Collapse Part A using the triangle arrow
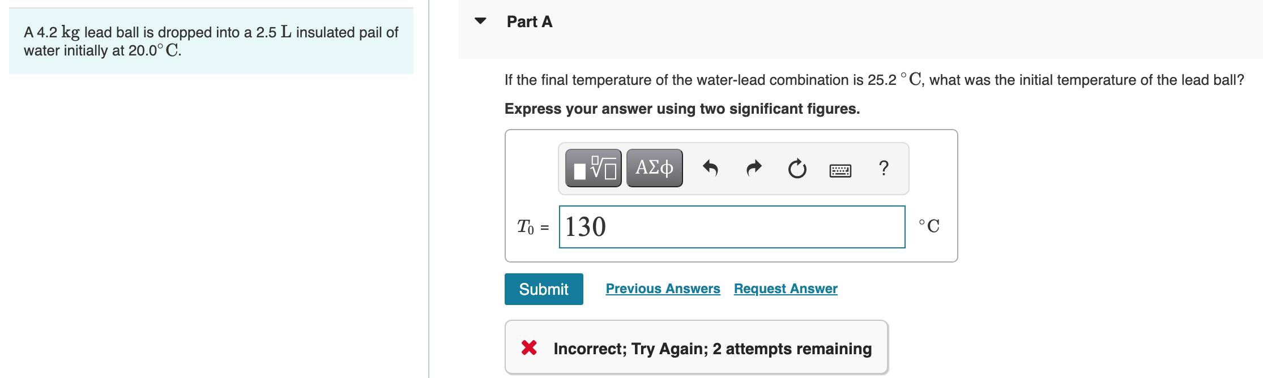This screenshot has width=1263, height=378. click(480, 22)
